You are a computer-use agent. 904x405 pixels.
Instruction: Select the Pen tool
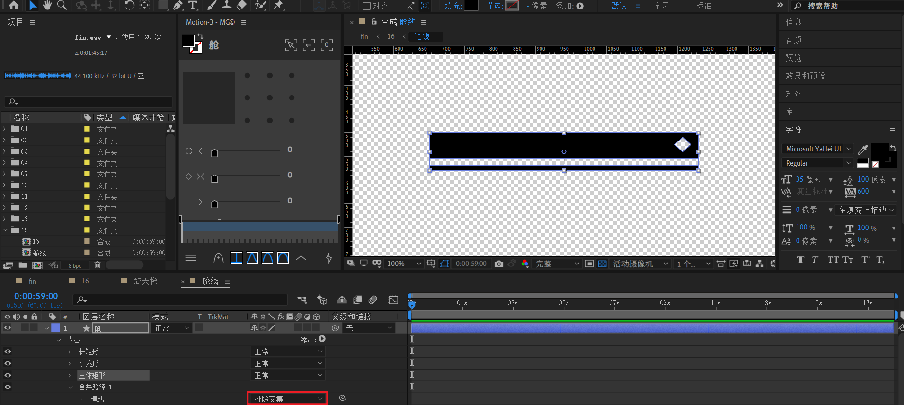(177, 6)
